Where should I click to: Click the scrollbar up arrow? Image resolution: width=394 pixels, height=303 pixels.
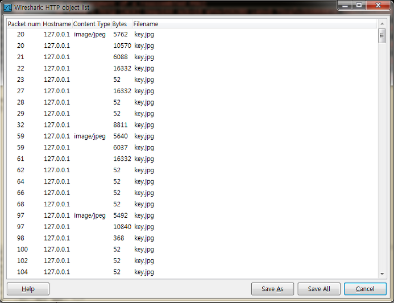pos(382,24)
